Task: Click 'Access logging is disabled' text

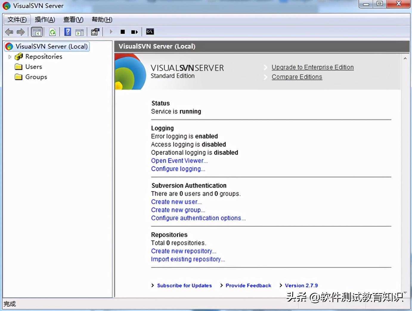Action: coord(188,144)
